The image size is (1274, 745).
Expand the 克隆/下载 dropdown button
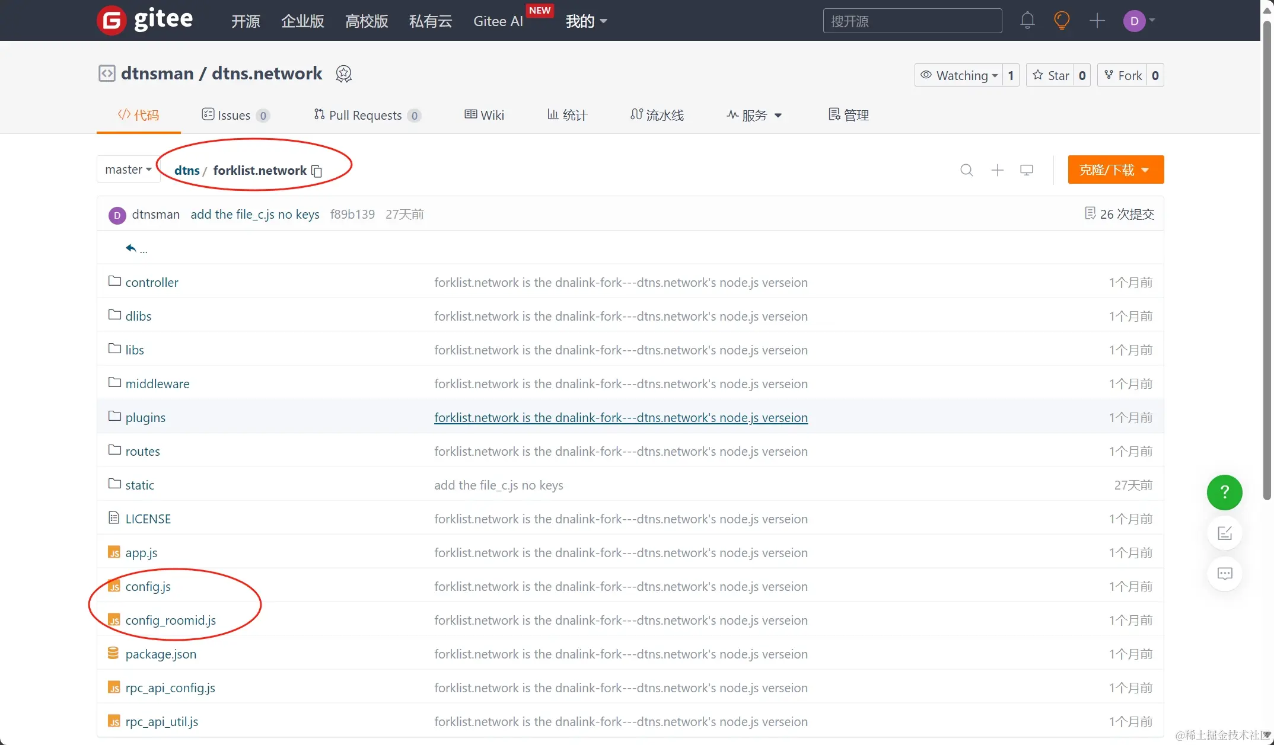1115,170
